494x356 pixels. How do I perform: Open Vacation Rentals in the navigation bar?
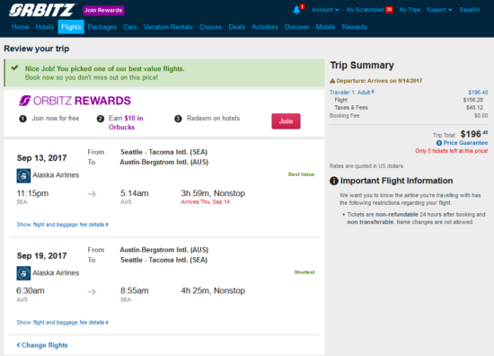168,27
